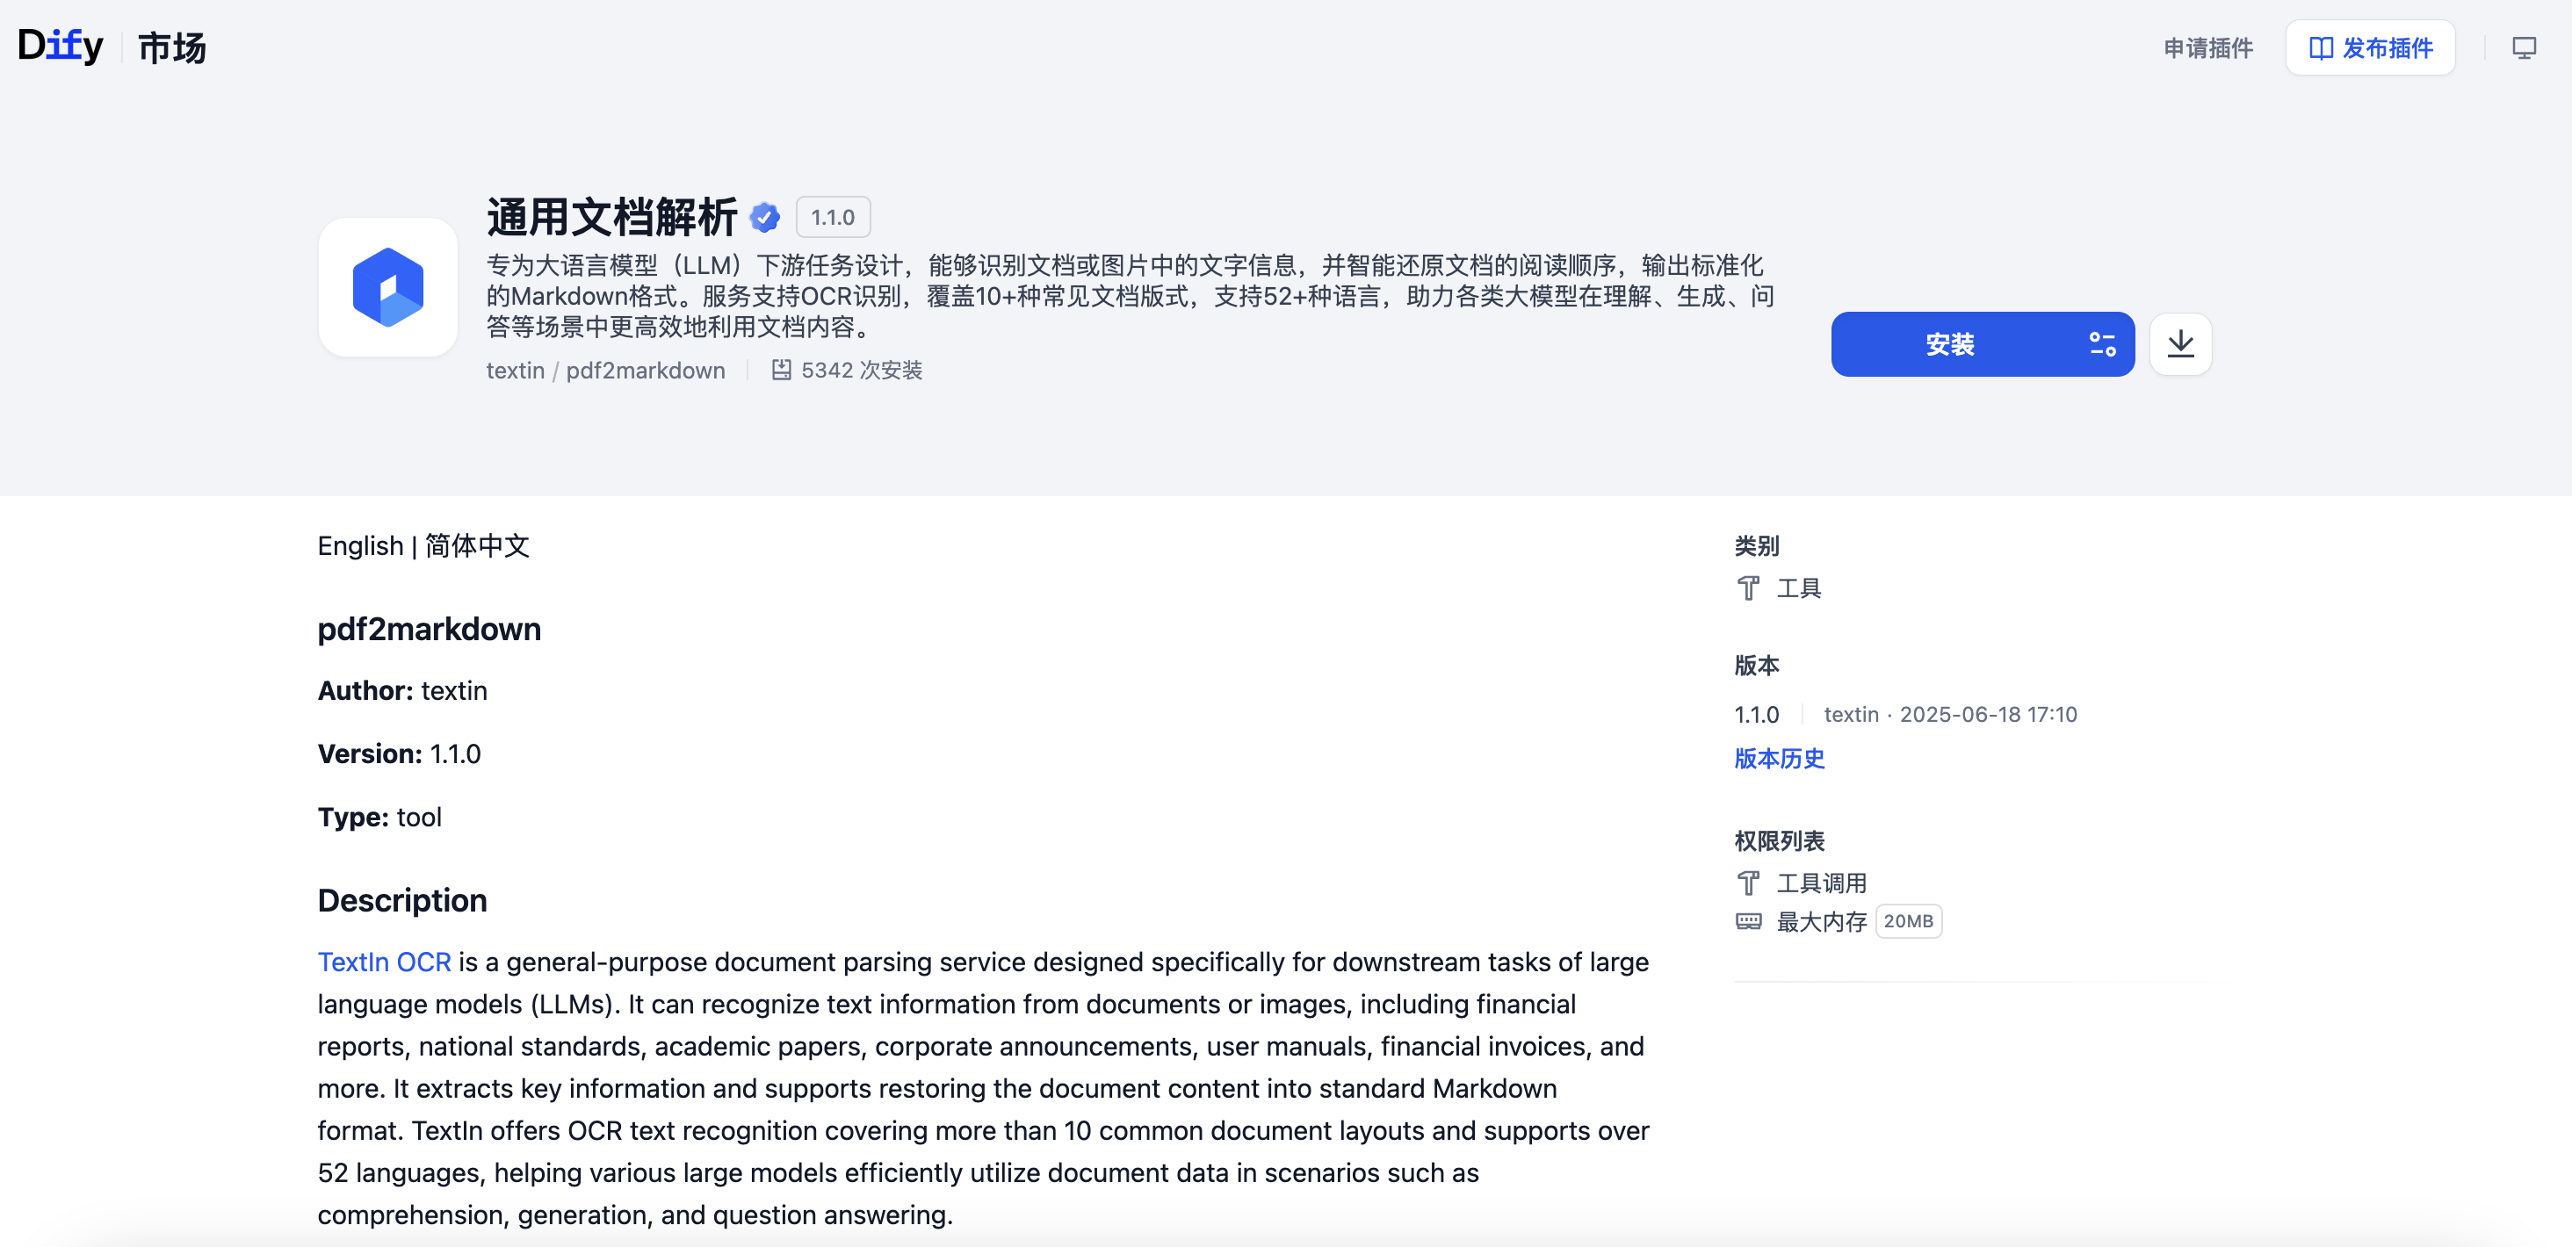Open install options via the settings sliders icon
Image resolution: width=2572 pixels, height=1247 pixels.
pyautogui.click(x=2102, y=344)
